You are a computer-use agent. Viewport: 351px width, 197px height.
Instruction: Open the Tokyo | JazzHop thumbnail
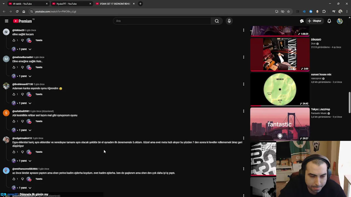tap(280, 124)
